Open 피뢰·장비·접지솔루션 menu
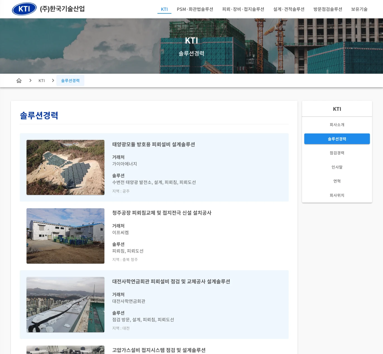Viewport: 383px width, 354px height. (x=243, y=9)
